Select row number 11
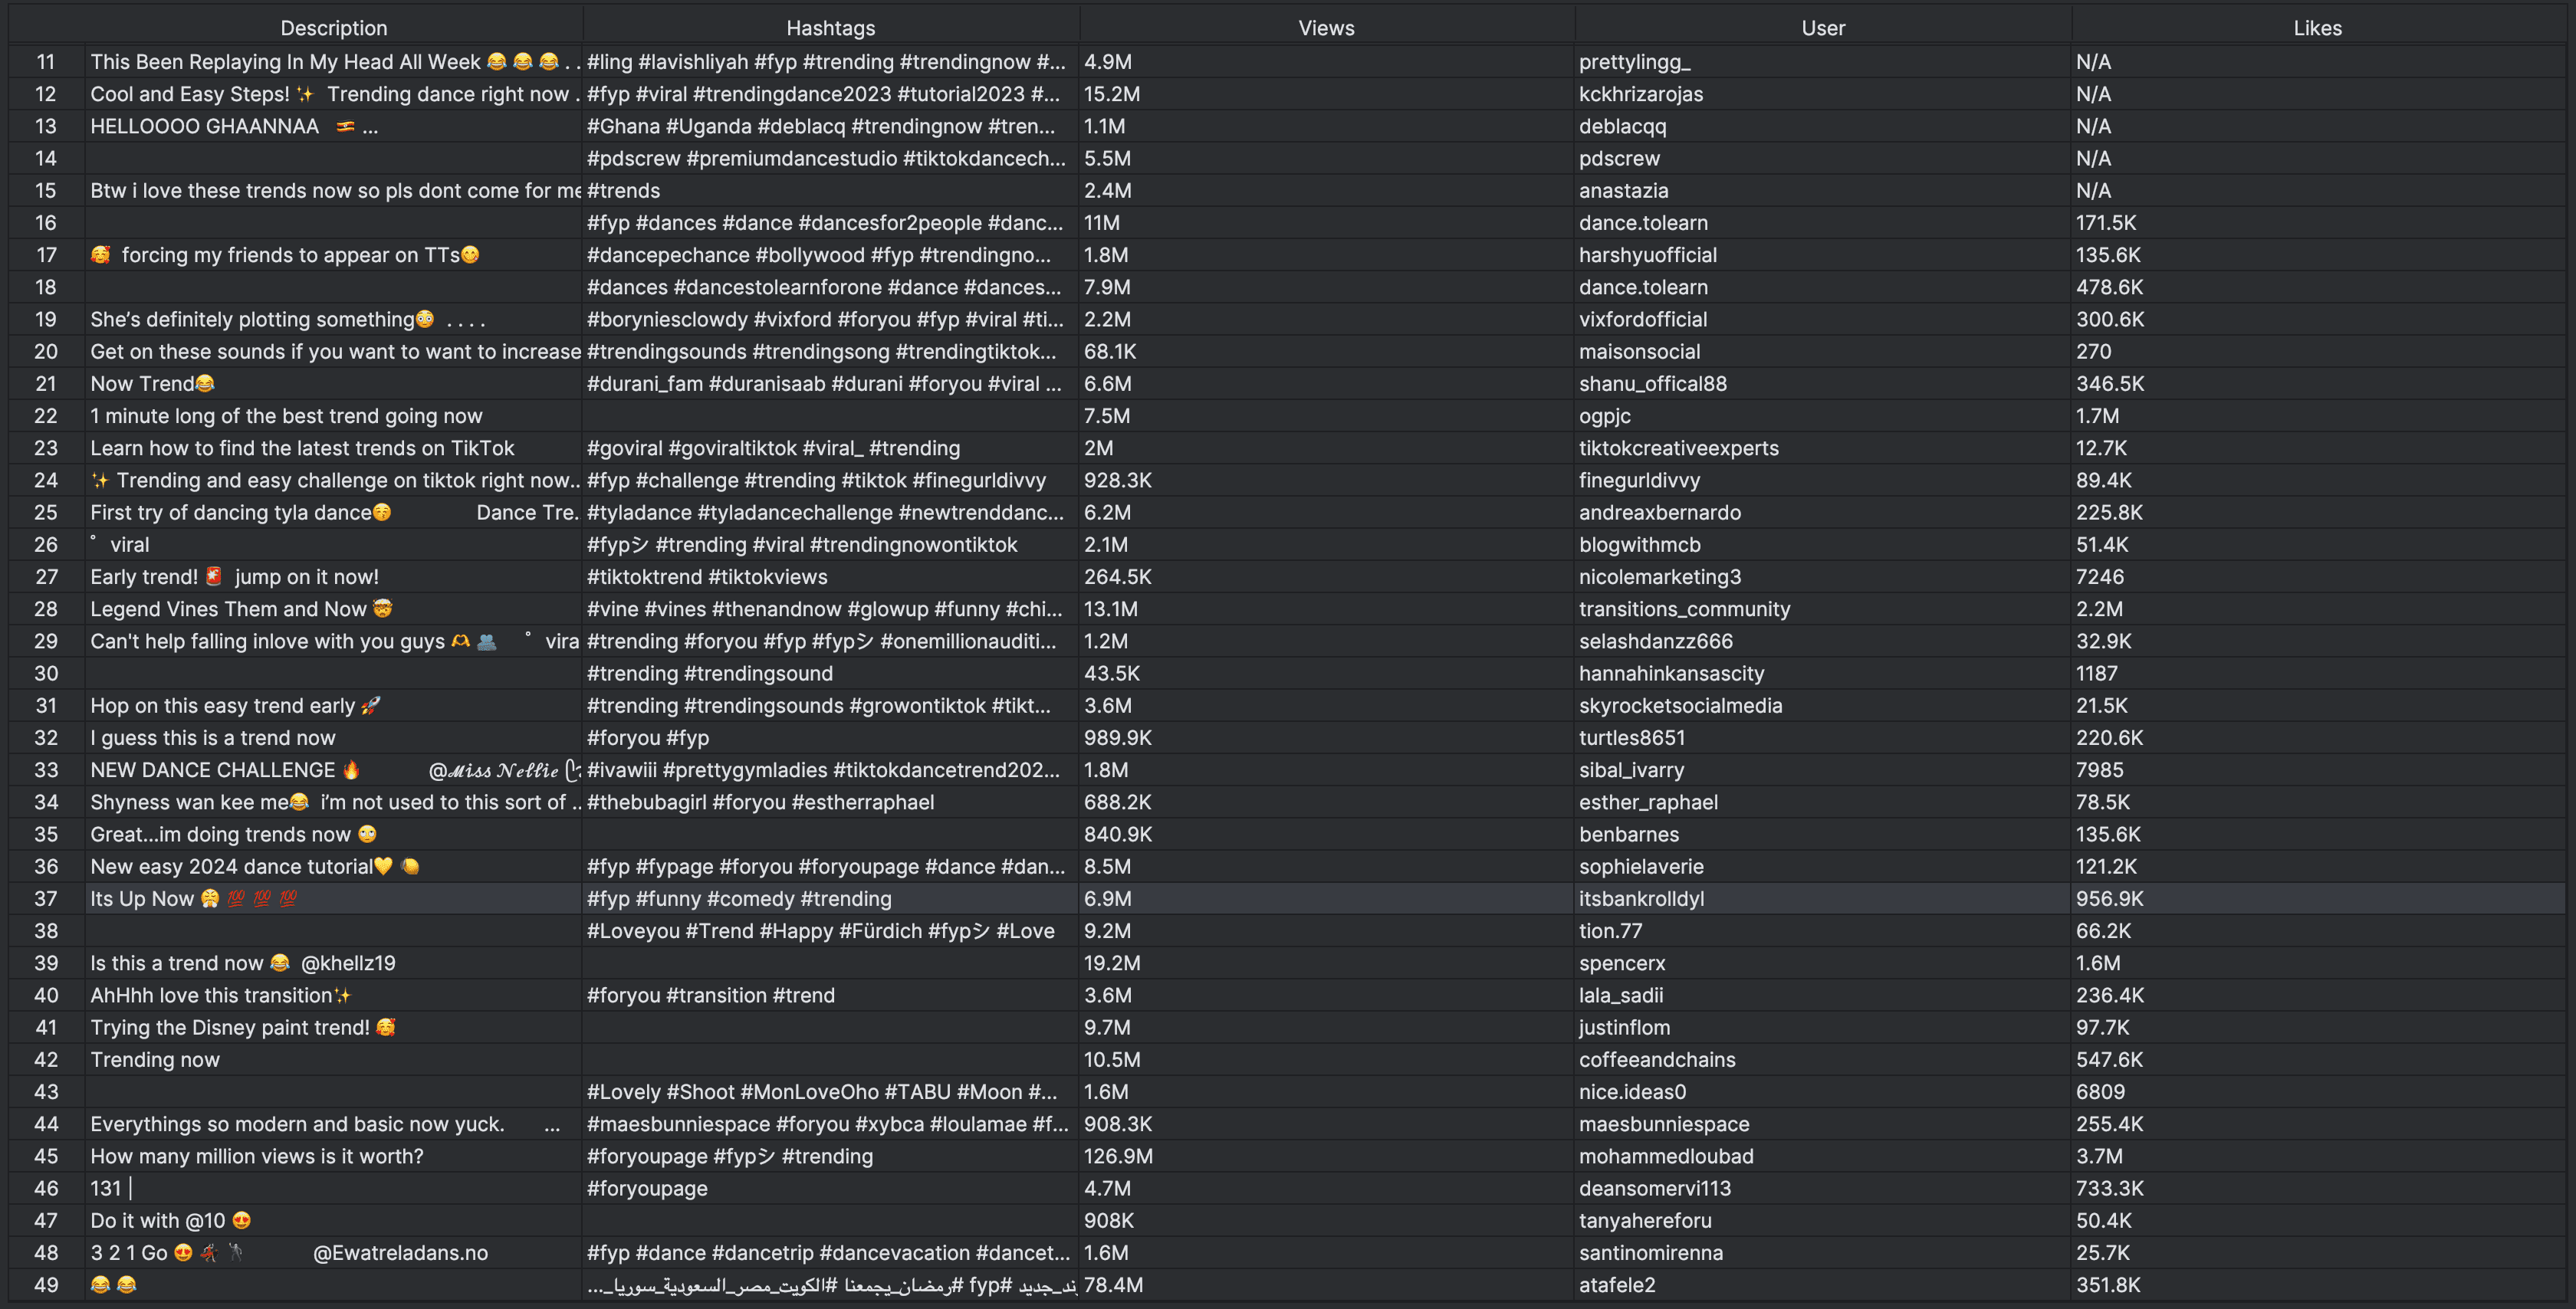This screenshot has width=2576, height=1309. (x=46, y=61)
